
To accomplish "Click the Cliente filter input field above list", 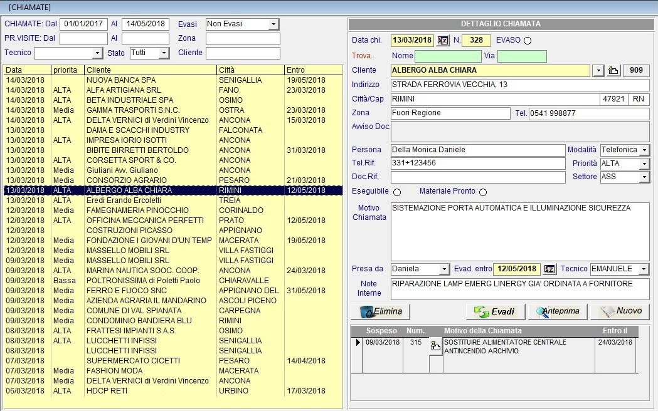I will click(x=243, y=53).
